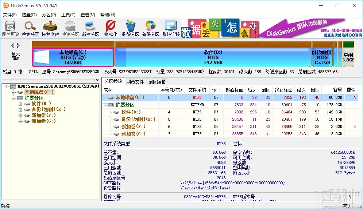Open Search Partitions (搜索分区) tool

point(30,29)
